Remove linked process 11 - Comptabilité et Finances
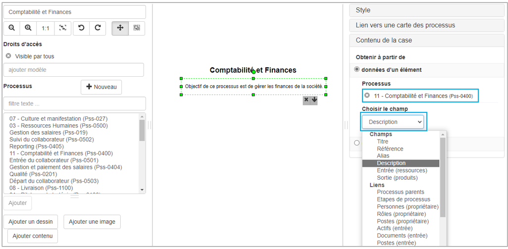The width and height of the screenshot is (508, 249). (x=367, y=96)
